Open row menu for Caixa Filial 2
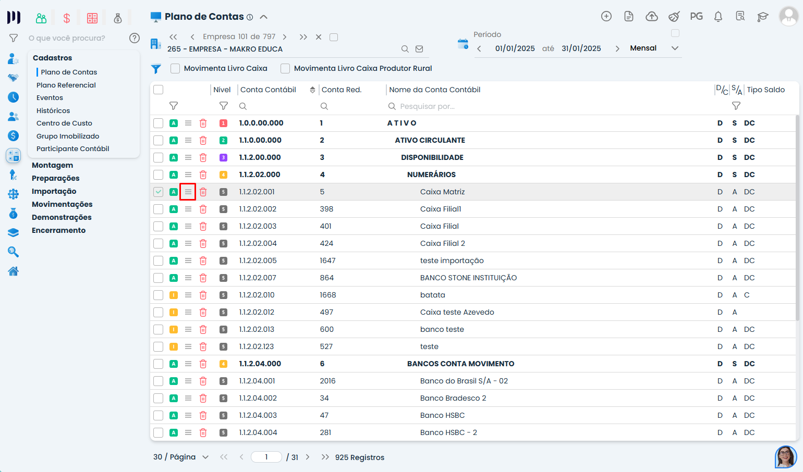This screenshot has width=803, height=472. 188,244
